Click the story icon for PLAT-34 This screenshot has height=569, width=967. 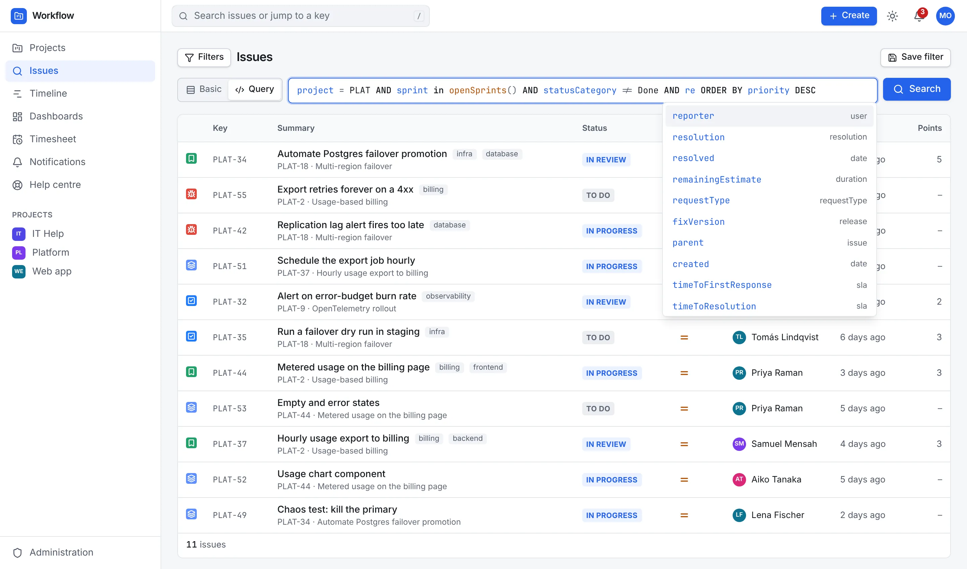(191, 158)
